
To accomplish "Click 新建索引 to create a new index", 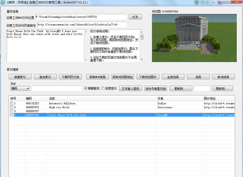I will 20,77.
